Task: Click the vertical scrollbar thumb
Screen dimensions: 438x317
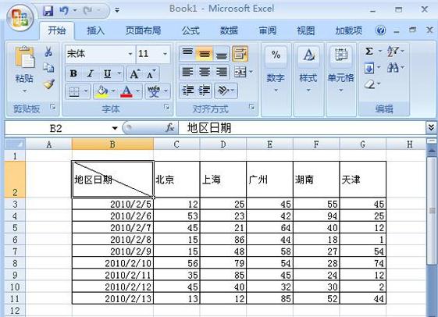Action: [x=432, y=211]
